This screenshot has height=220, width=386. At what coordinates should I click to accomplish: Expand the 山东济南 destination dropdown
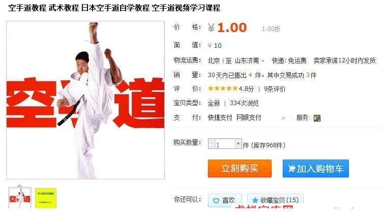(263, 60)
